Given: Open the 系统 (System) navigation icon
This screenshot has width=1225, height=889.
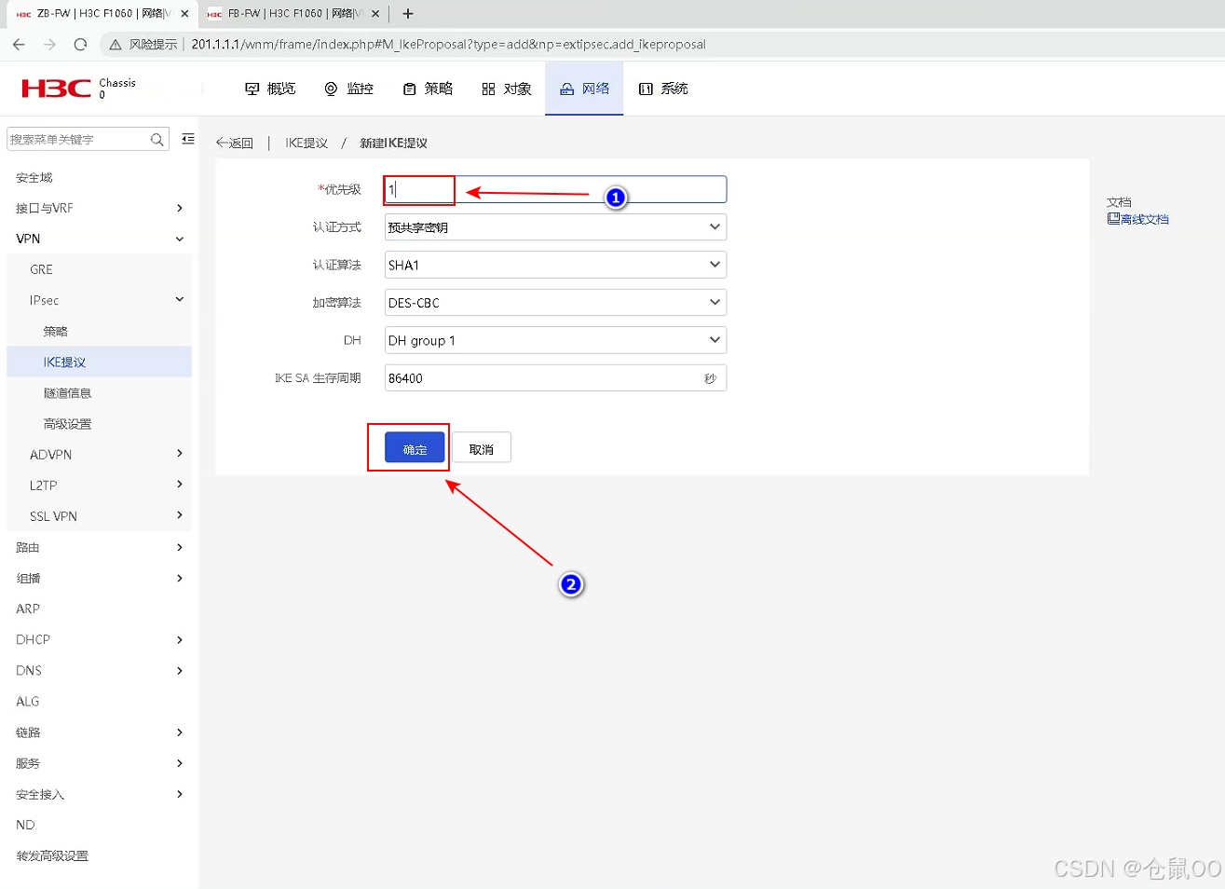Looking at the screenshot, I should (662, 89).
